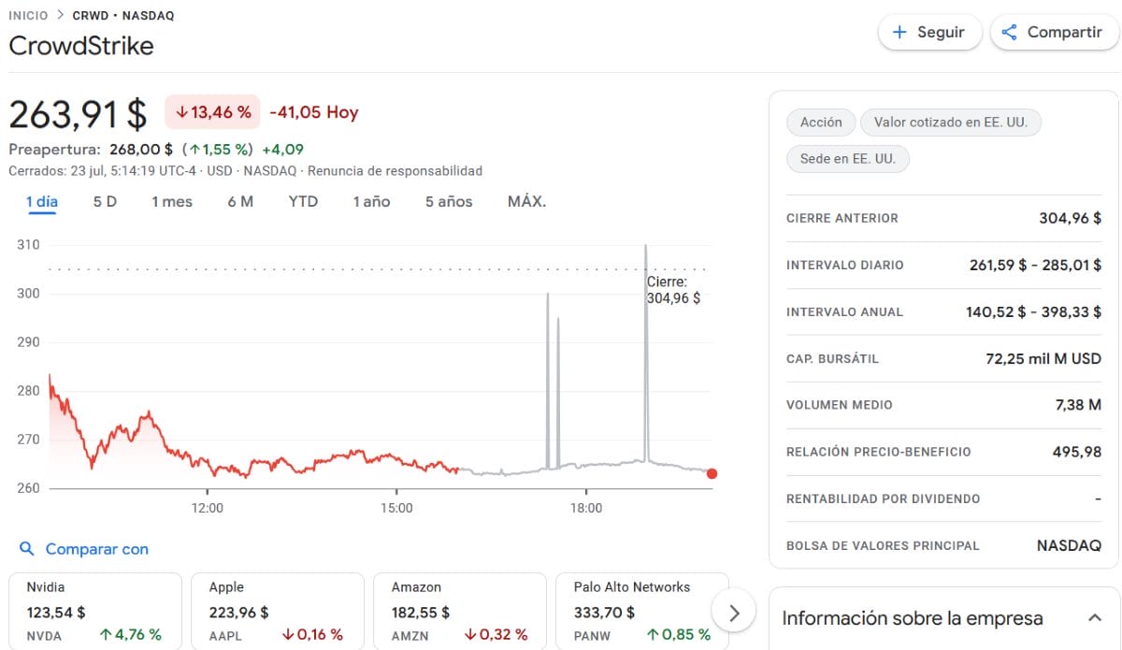Click CIERRE ANTERIOR value 304,96 $
1122x650 pixels.
click(x=1070, y=218)
